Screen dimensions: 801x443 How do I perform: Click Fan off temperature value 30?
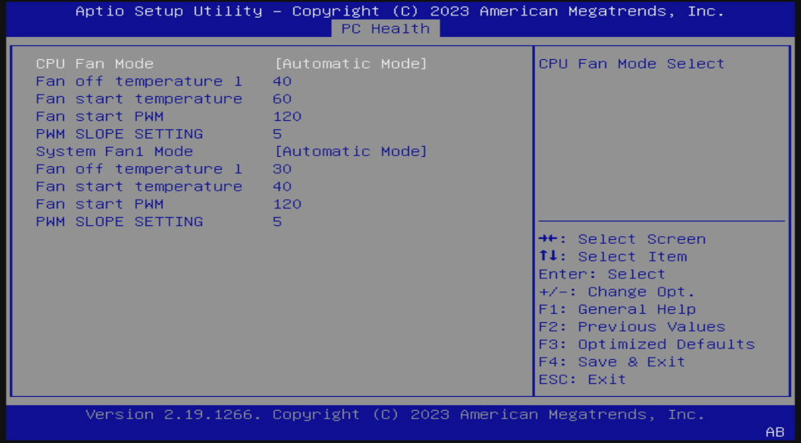click(x=282, y=169)
